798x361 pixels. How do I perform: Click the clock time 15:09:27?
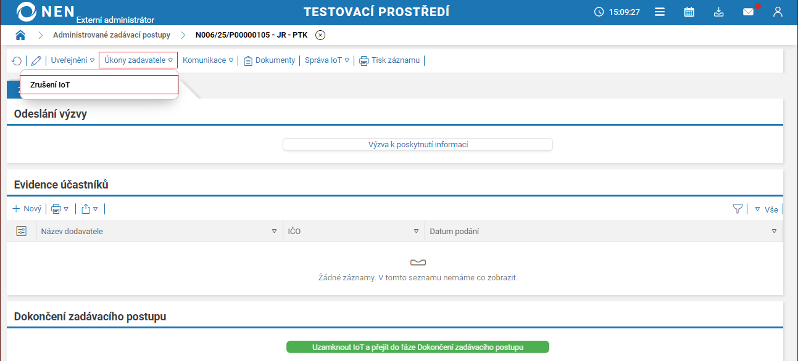pyautogui.click(x=617, y=12)
